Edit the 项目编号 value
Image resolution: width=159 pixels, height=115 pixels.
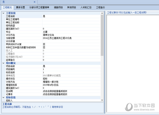click(x=71, y=69)
